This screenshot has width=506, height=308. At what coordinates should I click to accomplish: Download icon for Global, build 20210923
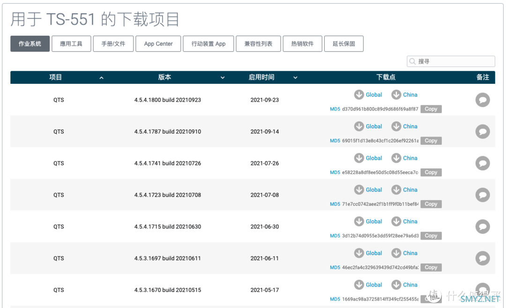click(359, 95)
